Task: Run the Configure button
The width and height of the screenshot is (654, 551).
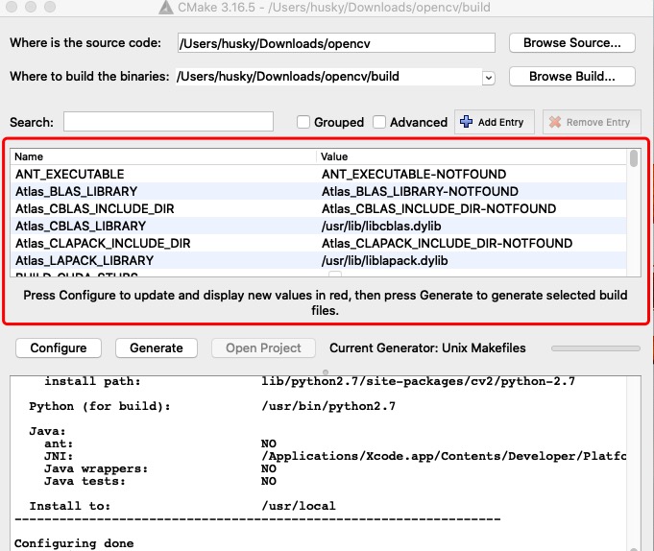Action: click(x=59, y=348)
